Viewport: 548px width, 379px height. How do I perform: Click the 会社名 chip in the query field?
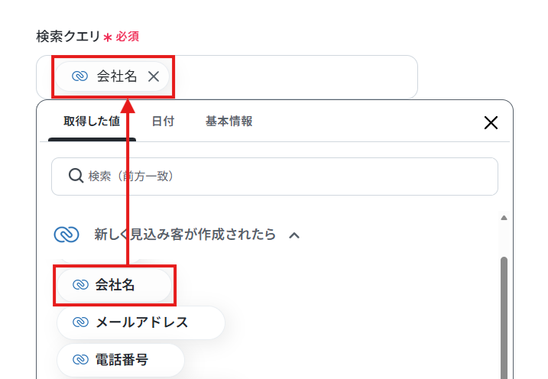(112, 76)
